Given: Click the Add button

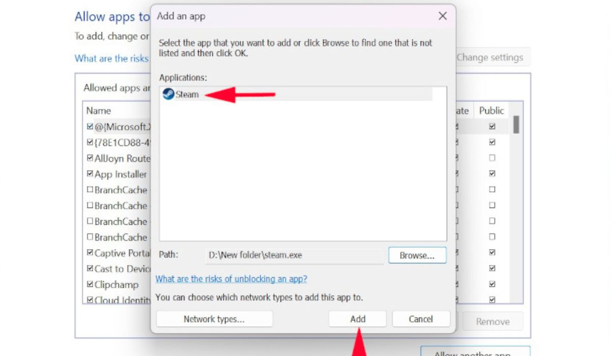Looking at the screenshot, I should click(358, 319).
